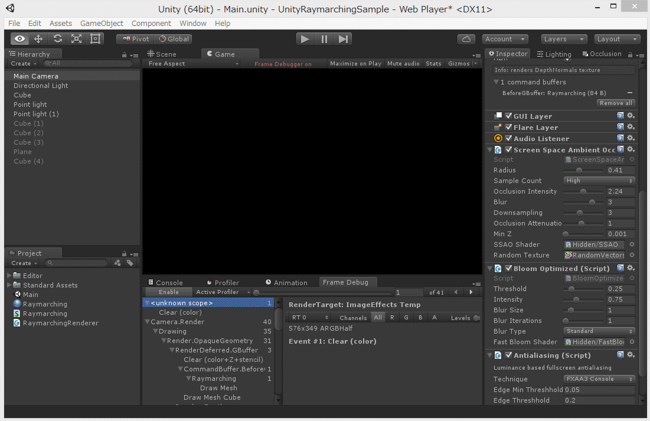The width and height of the screenshot is (650, 421).
Task: Open the Account dropdown
Action: coord(505,39)
